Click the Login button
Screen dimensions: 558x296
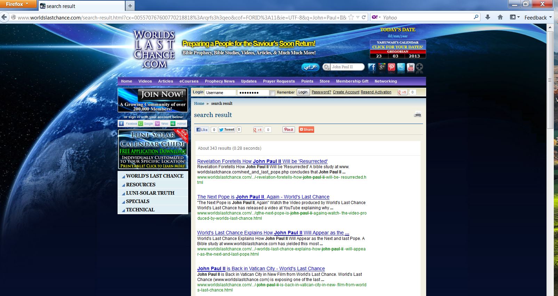click(x=303, y=92)
